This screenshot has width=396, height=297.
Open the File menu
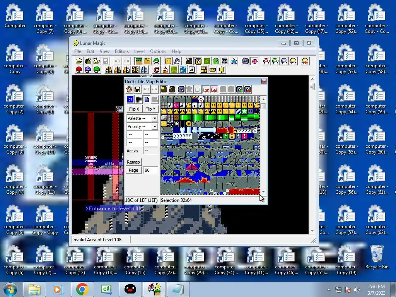[77, 51]
